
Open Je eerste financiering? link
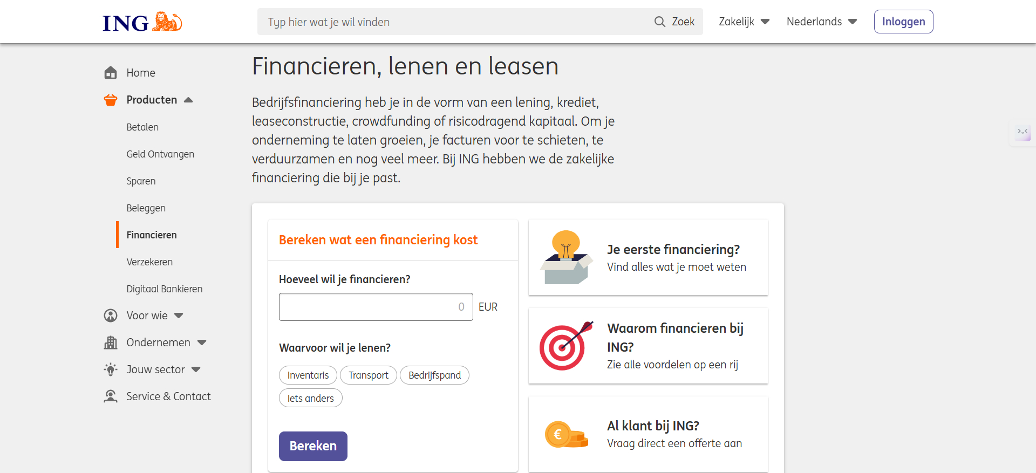pyautogui.click(x=648, y=257)
